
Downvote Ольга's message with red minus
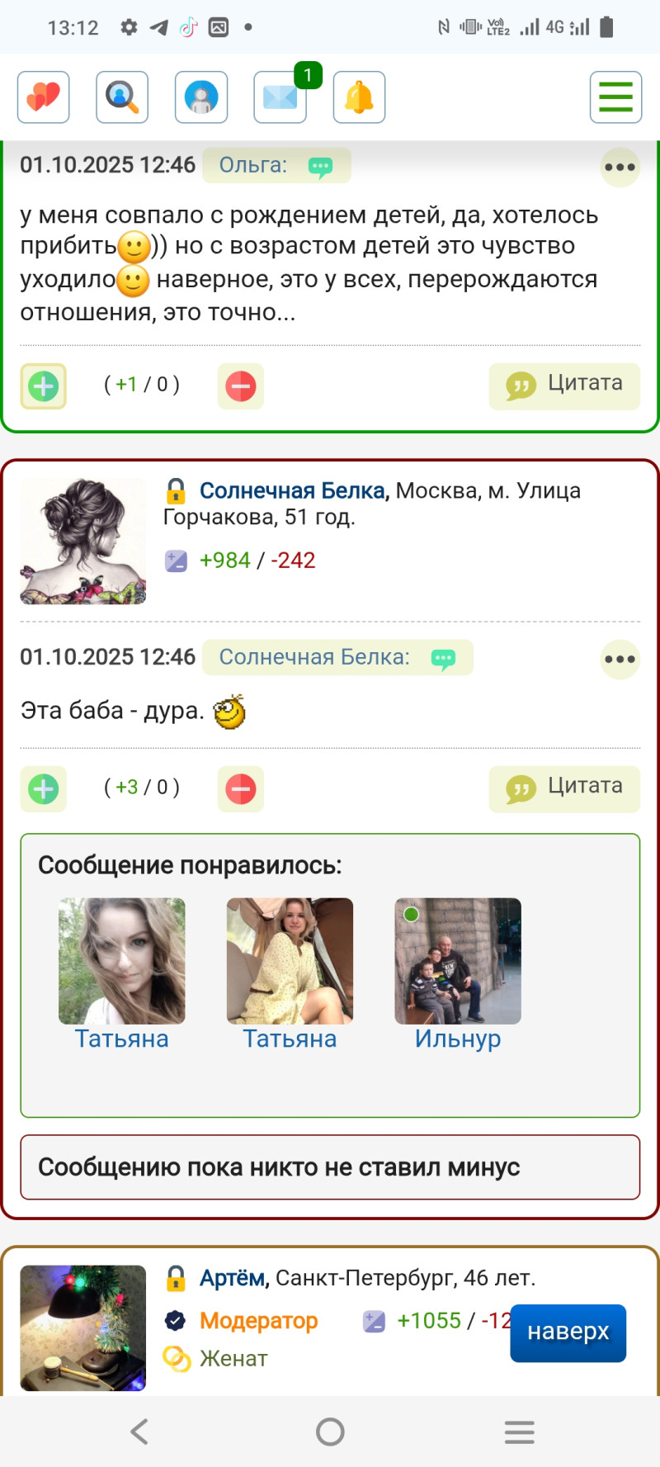coord(241,386)
